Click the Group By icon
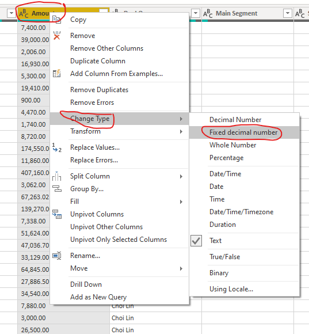Viewport: 309px width, 334px height. (57, 189)
